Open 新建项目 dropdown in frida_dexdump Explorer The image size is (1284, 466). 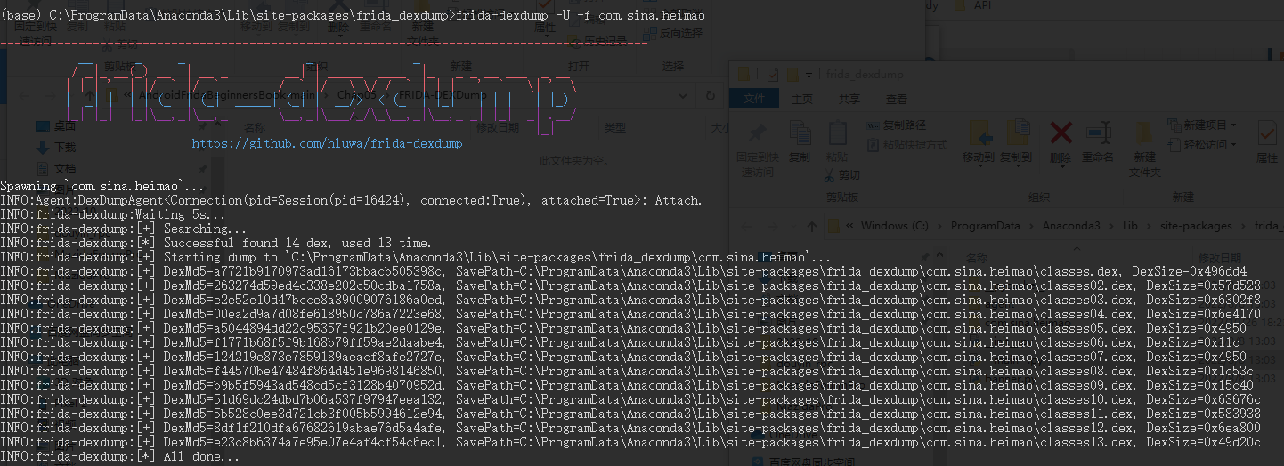(1204, 125)
